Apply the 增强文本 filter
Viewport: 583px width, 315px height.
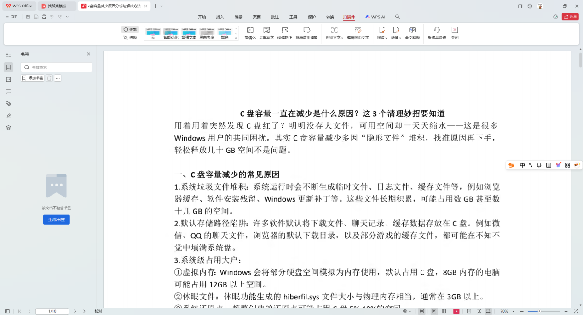189,33
